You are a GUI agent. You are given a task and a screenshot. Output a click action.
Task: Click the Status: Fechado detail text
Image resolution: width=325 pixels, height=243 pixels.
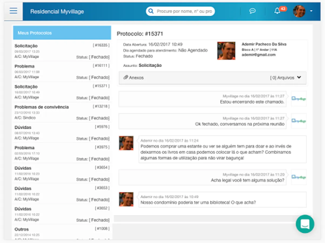coord(138,56)
